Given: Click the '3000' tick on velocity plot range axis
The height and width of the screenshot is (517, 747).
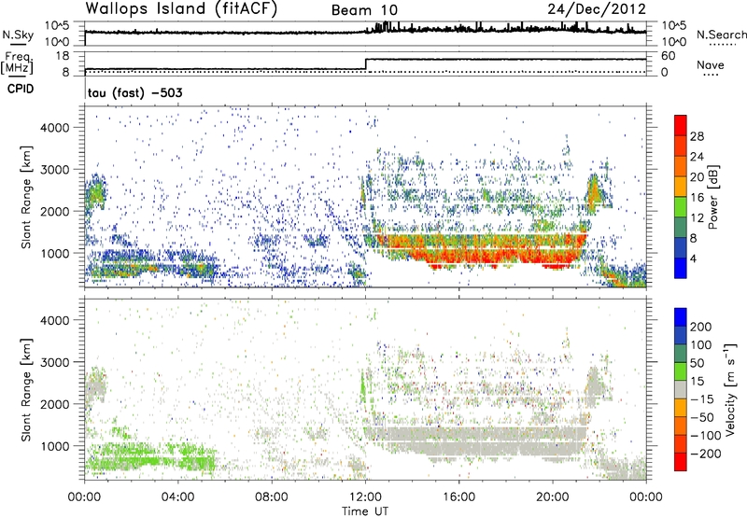Looking at the screenshot, I should tap(55, 362).
